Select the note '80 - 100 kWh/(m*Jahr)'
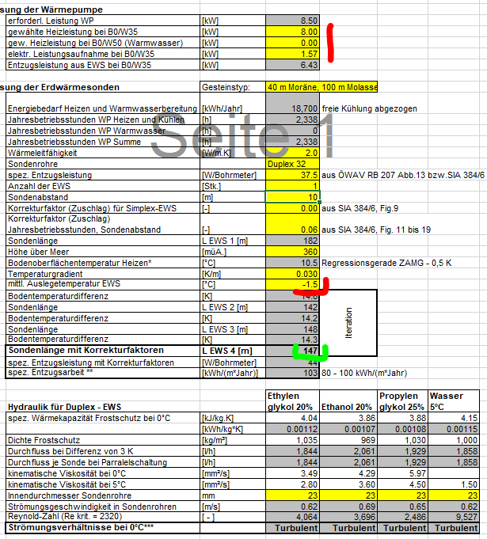Screen dimensions: 487x539 click(364, 373)
